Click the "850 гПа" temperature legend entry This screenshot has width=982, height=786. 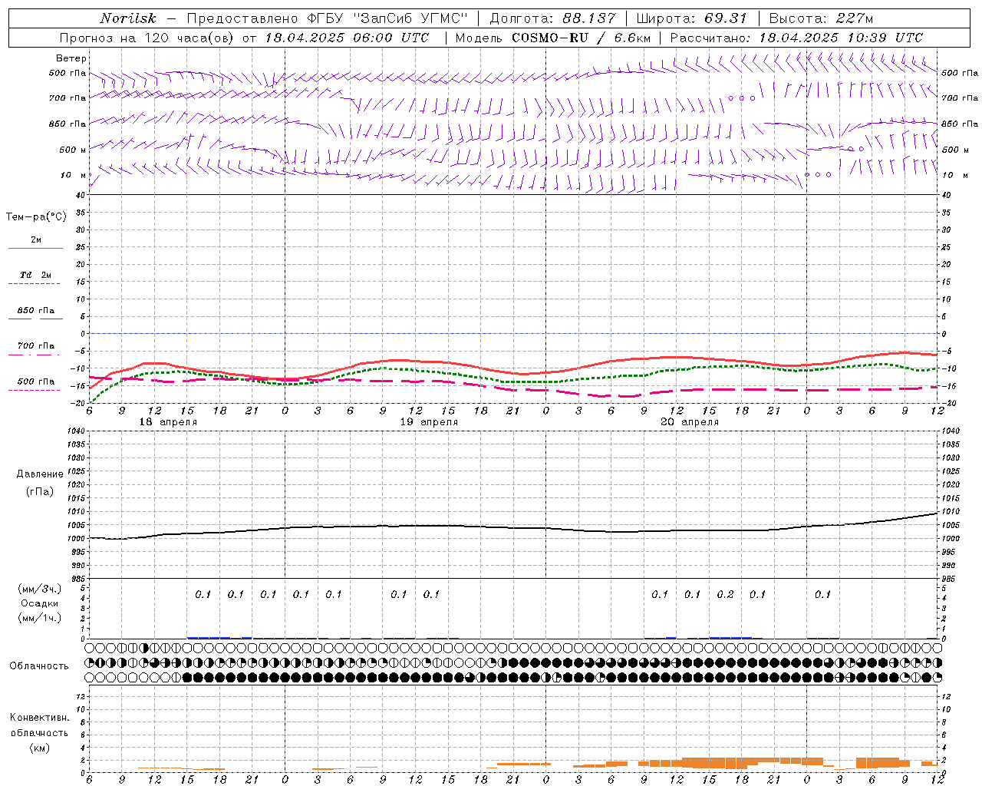point(36,311)
